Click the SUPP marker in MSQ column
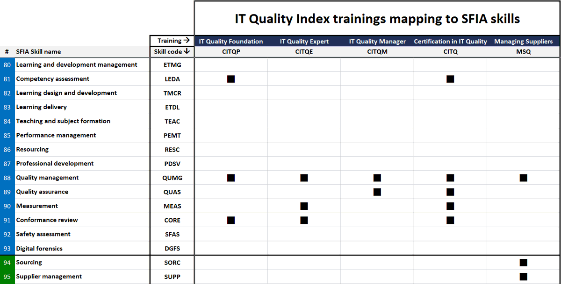The width and height of the screenshot is (561, 284). coord(524,277)
